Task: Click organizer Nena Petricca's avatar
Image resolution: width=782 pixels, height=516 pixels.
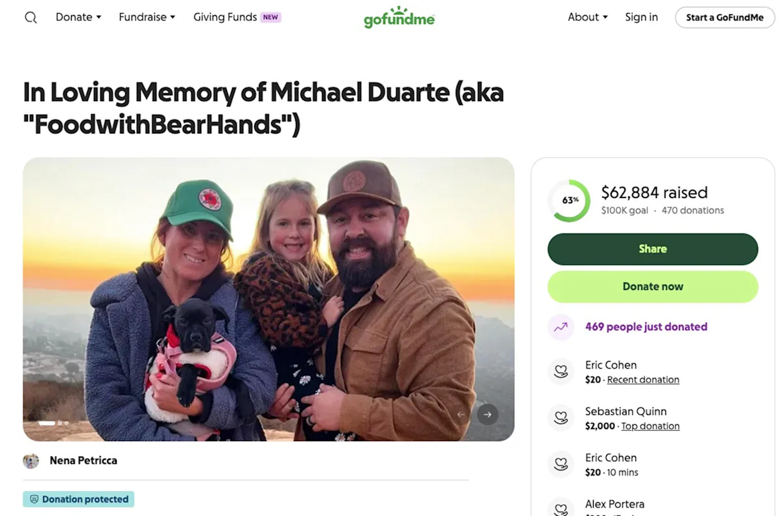Action: [31, 461]
